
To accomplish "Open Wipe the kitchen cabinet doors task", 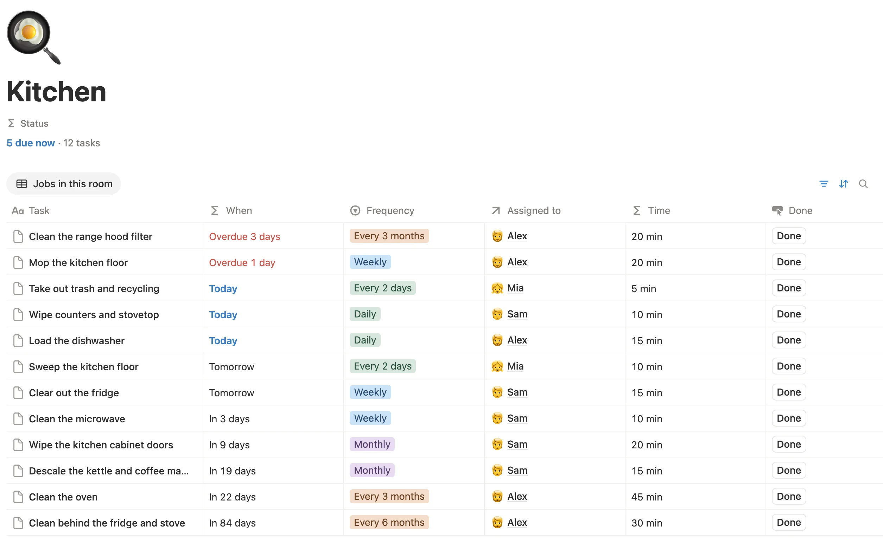I will [x=101, y=445].
